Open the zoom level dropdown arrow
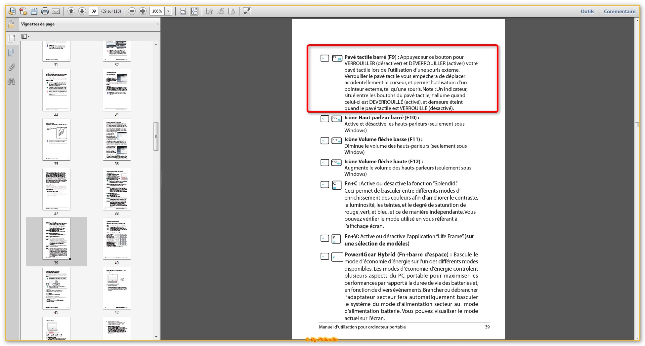 [168, 11]
